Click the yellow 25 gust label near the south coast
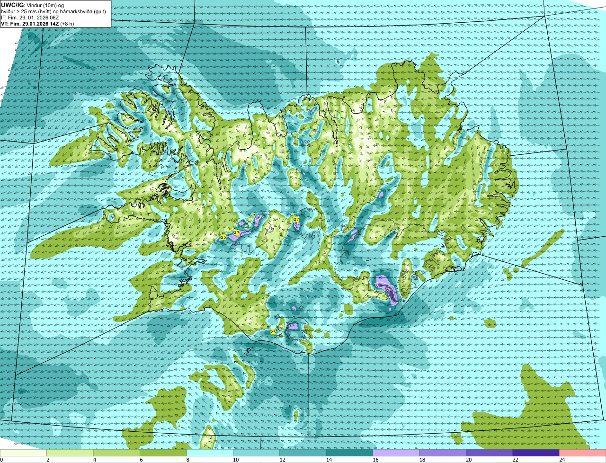Viewport: 606px width, 463px height. click(x=273, y=332)
